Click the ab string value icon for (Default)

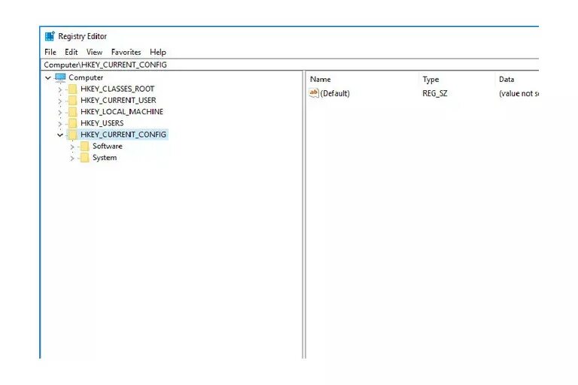point(314,92)
